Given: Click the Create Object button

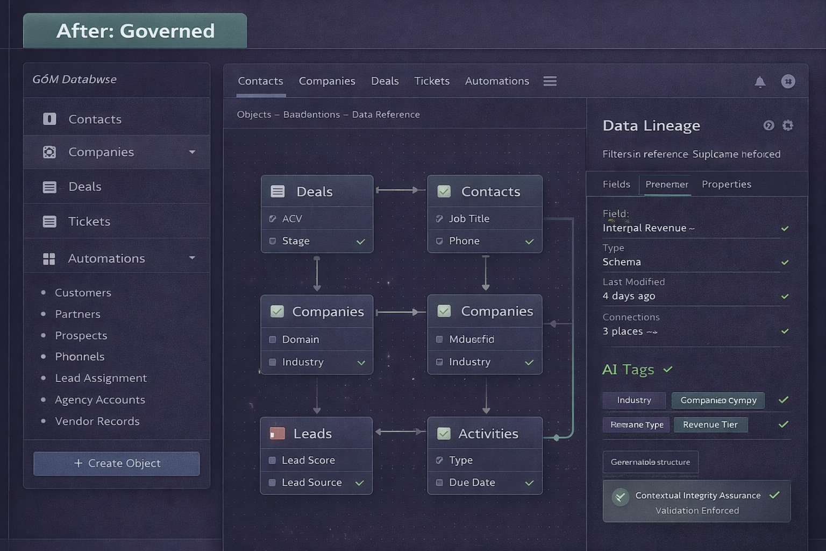Looking at the screenshot, I should [x=117, y=463].
